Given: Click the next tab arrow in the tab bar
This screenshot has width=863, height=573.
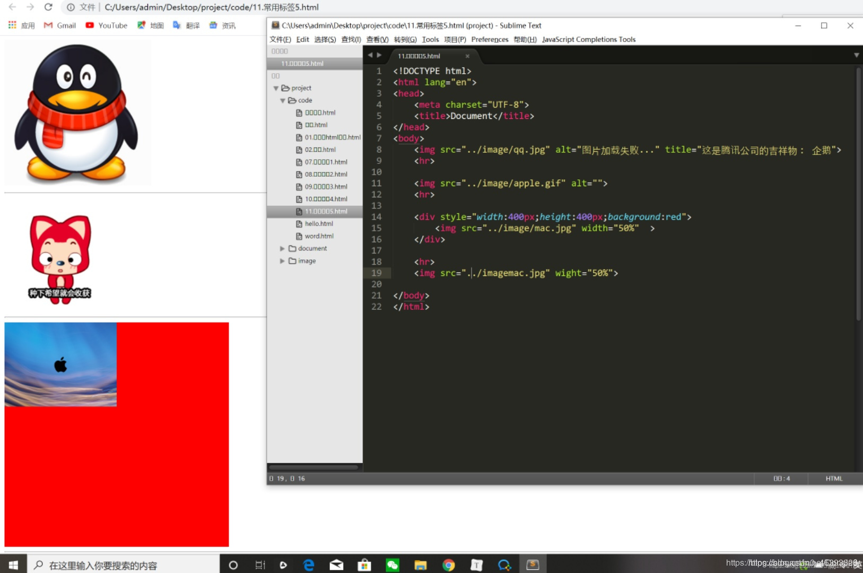Looking at the screenshot, I should [379, 55].
